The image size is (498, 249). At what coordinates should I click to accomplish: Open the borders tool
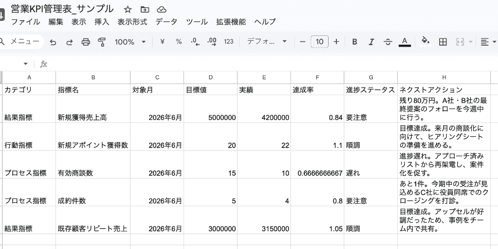(x=443, y=42)
